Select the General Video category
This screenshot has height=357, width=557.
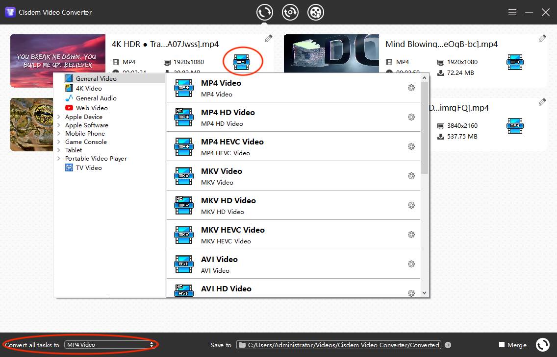click(x=97, y=78)
